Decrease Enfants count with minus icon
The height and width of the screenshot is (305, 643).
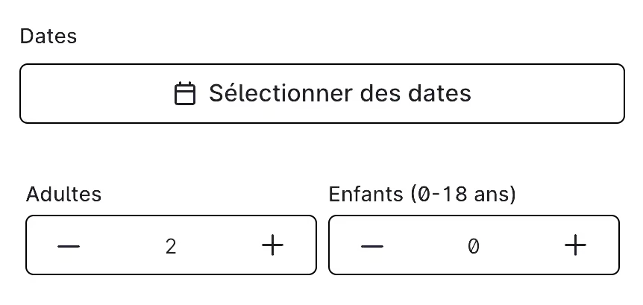372,246
